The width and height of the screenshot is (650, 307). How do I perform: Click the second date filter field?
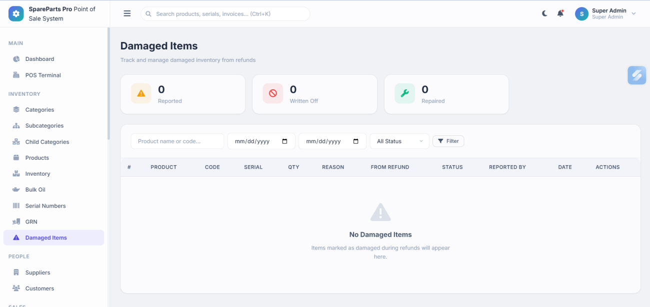[x=332, y=141]
